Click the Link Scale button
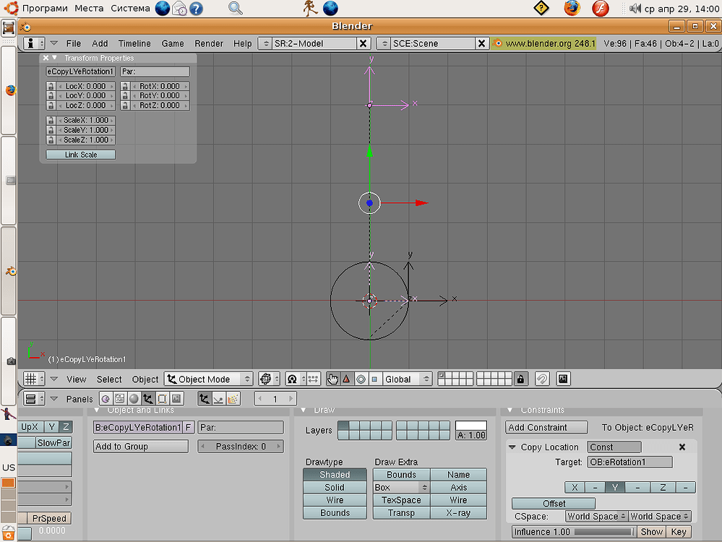This screenshot has height=542, width=722. tap(80, 155)
